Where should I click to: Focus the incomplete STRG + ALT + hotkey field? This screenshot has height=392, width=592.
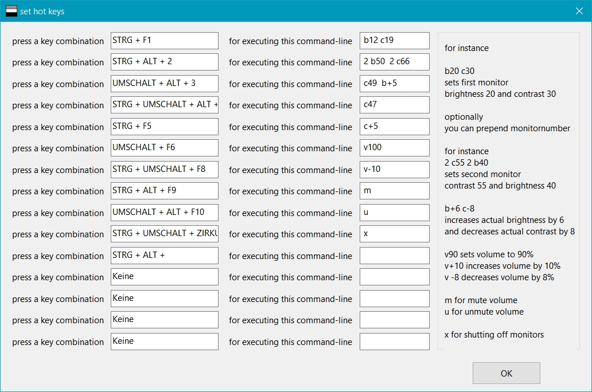coord(164,256)
